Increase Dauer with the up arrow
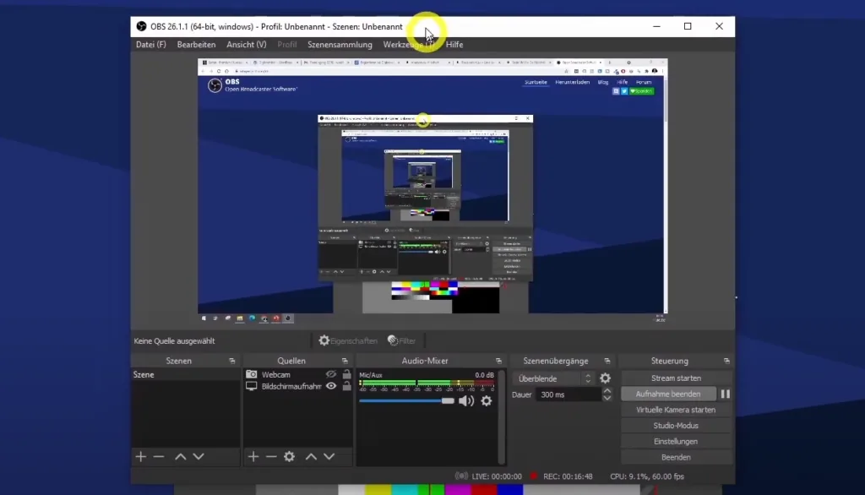865x495 pixels. click(607, 391)
